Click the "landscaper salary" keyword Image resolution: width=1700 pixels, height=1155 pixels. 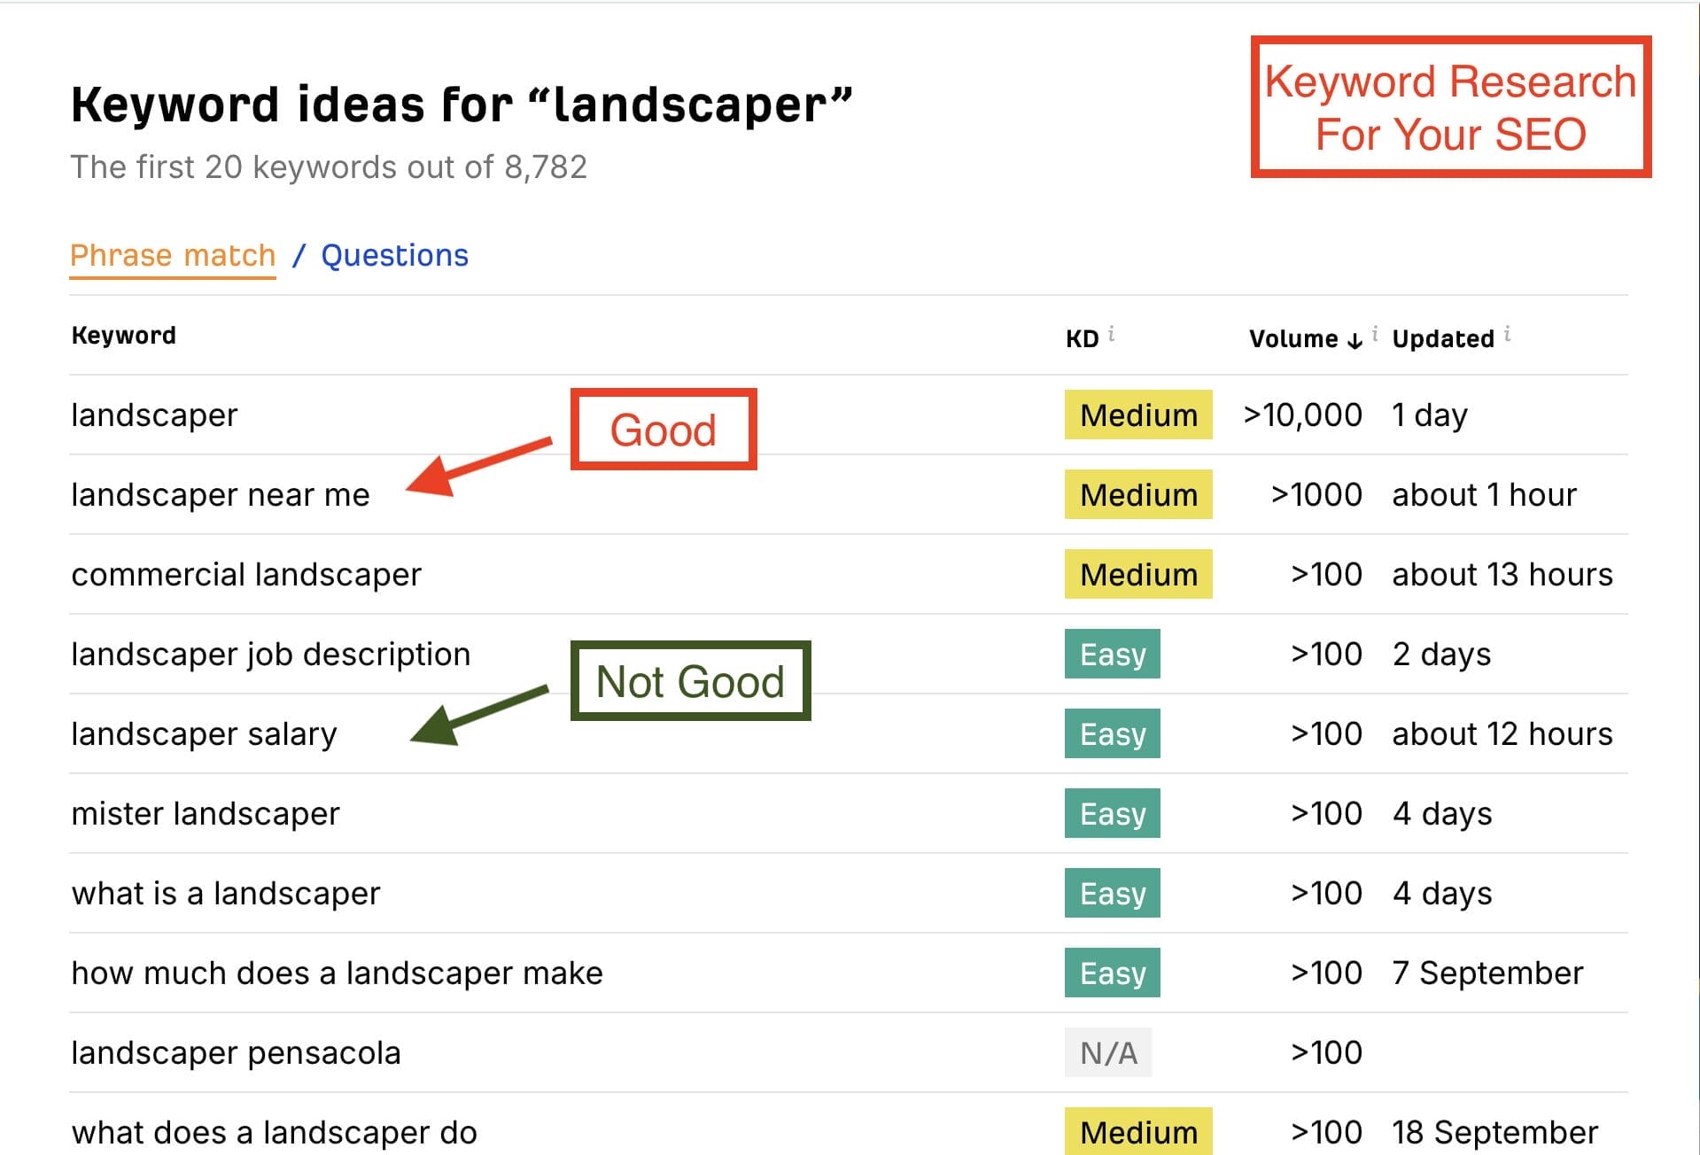tap(204, 733)
